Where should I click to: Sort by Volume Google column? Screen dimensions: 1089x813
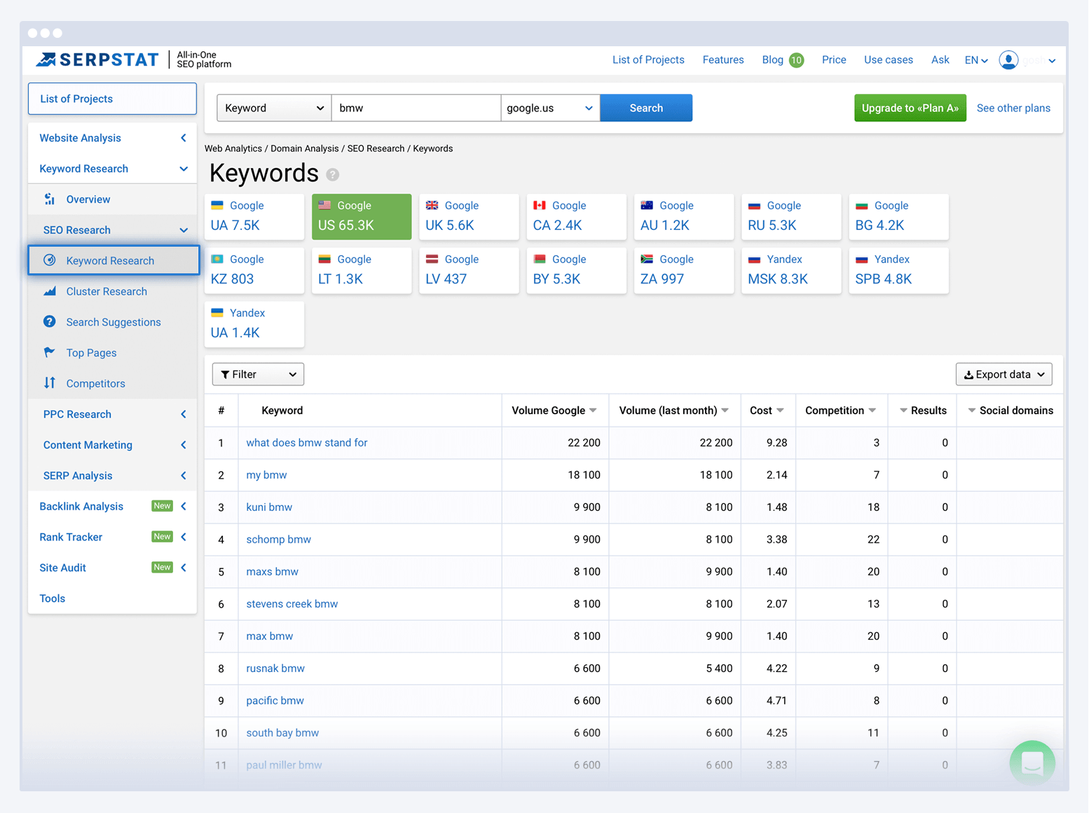[x=554, y=410]
